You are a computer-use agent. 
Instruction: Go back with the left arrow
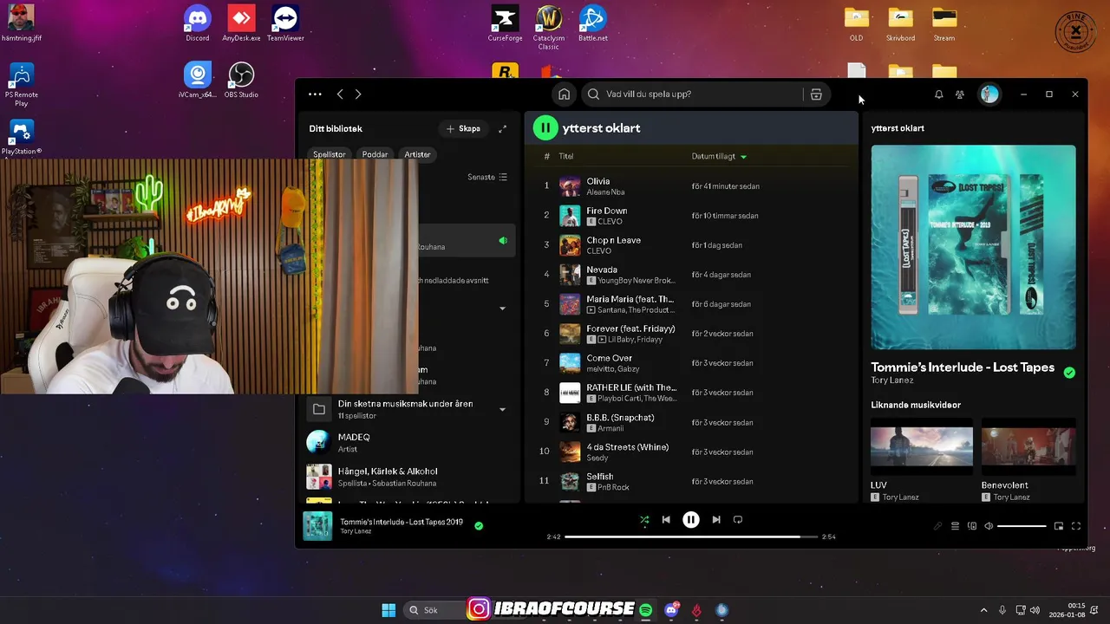tap(340, 94)
